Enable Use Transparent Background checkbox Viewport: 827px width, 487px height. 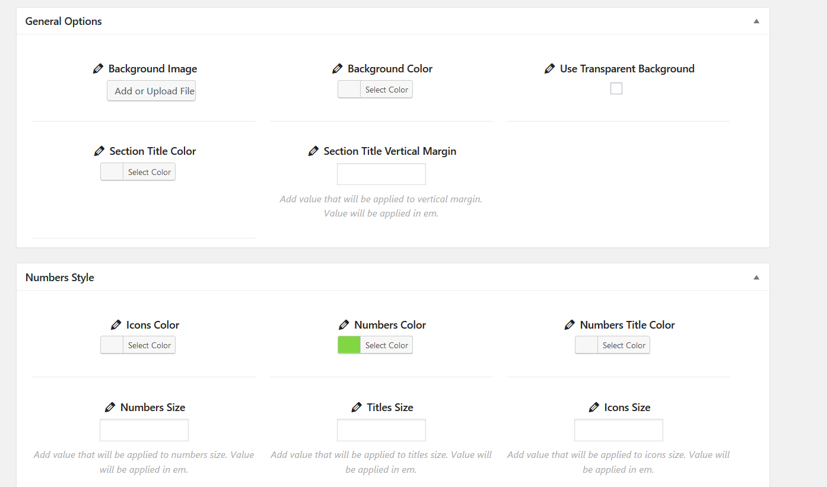(x=616, y=88)
